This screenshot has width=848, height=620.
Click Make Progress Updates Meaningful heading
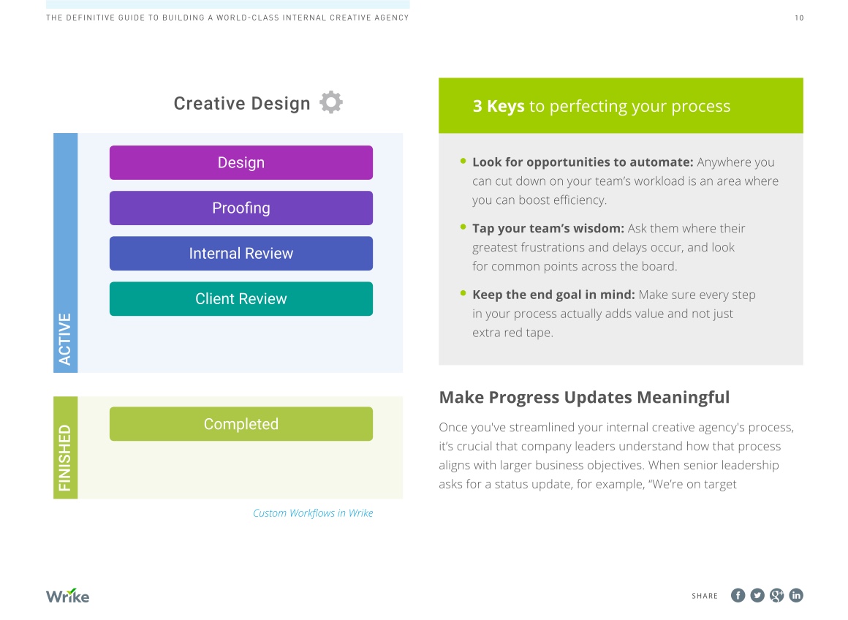click(584, 397)
